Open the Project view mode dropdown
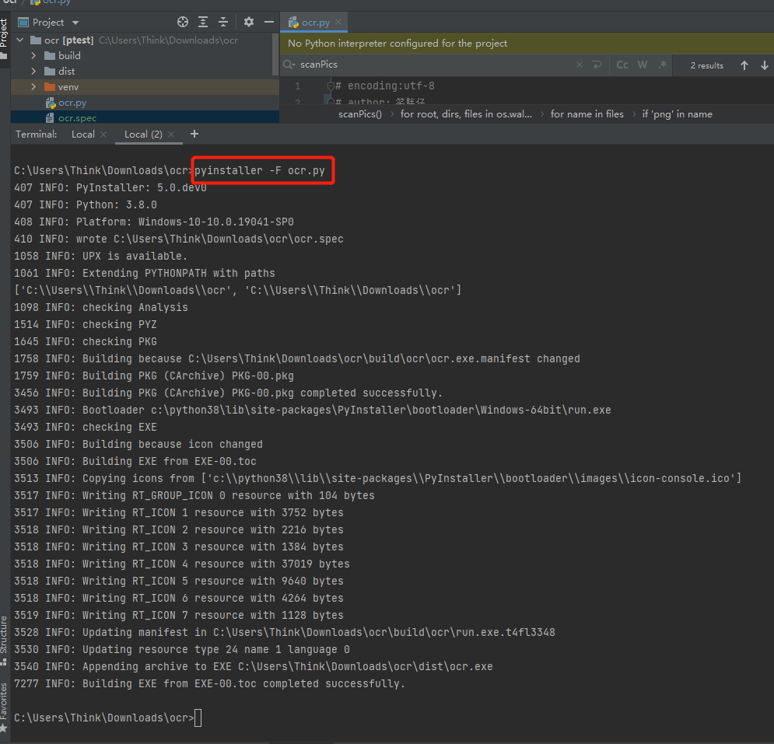The width and height of the screenshot is (774, 744). point(74,22)
